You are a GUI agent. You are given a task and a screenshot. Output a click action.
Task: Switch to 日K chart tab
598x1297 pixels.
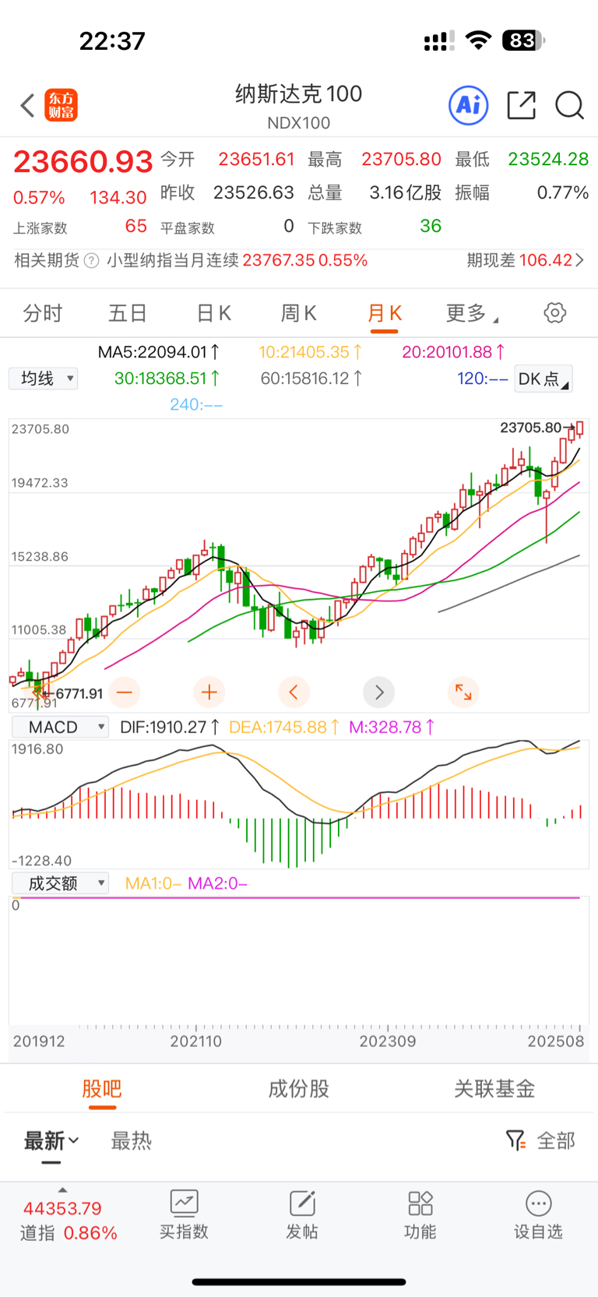coord(213,313)
